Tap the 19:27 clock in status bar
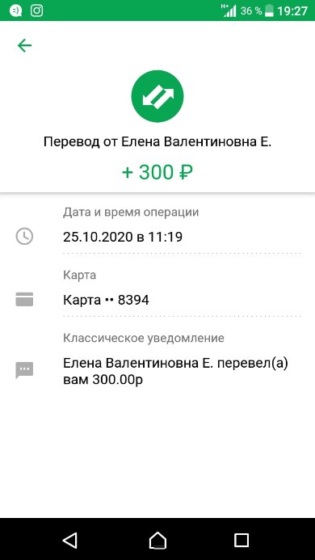Screen dimensions: 315x560 point(292,11)
